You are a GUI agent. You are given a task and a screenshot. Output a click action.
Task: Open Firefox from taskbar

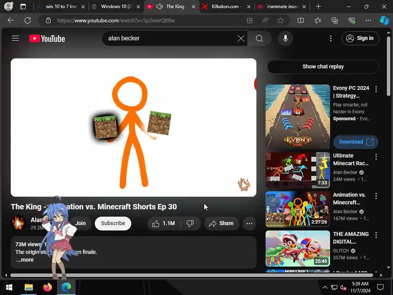pyautogui.click(x=47, y=287)
